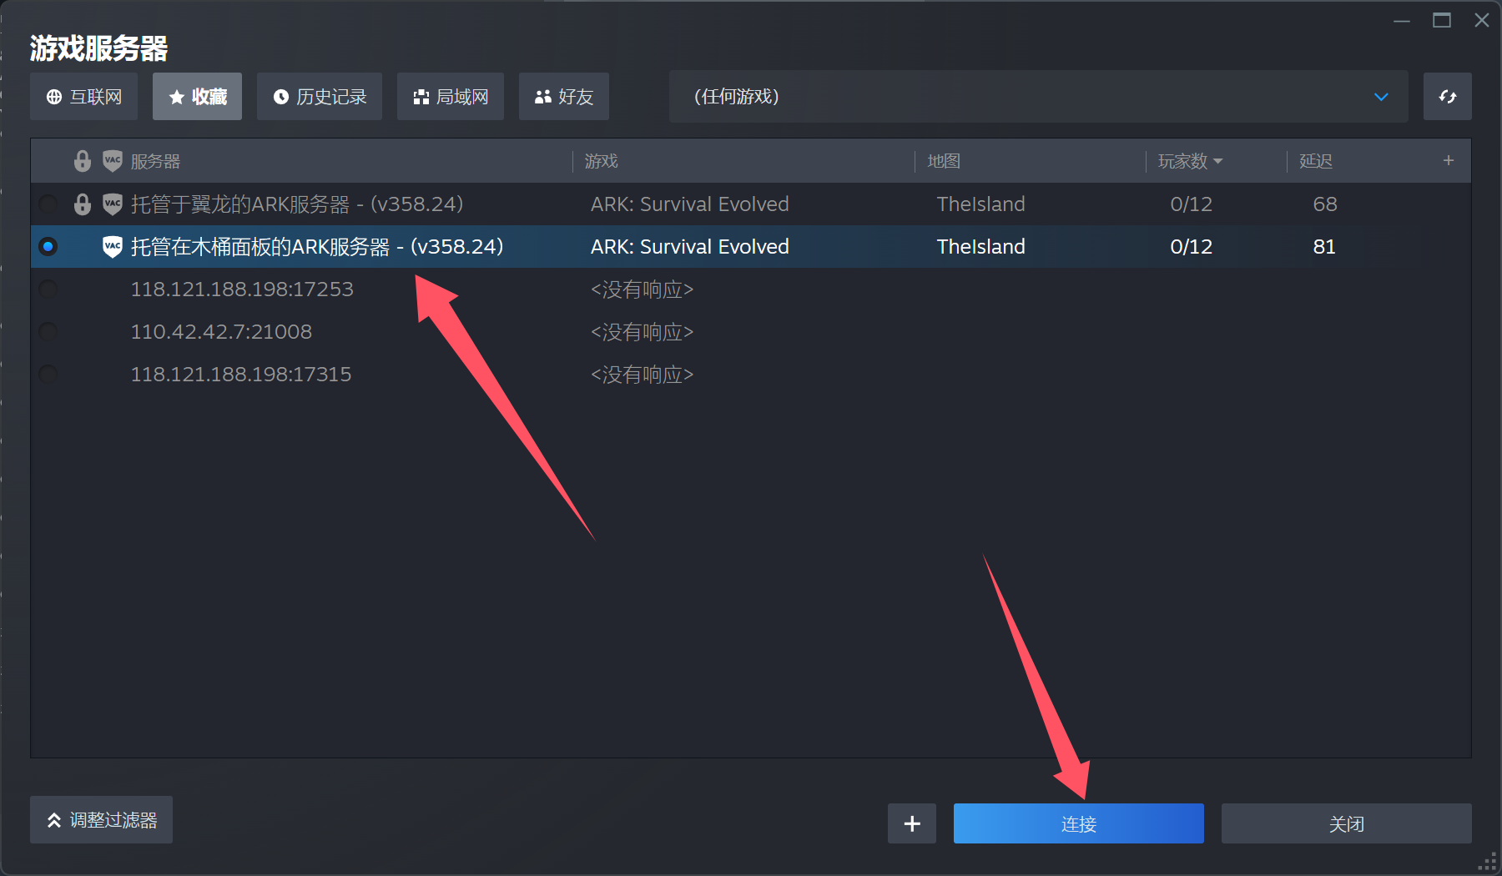1502x876 pixels.
Task: Click VAC shield on 托管在木桶面板 server row
Action: tap(113, 247)
